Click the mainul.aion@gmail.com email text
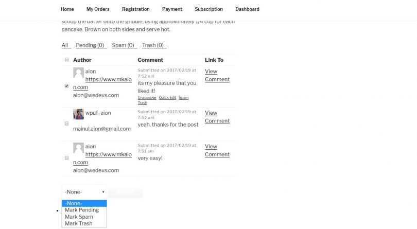417x229 pixels. (x=102, y=129)
